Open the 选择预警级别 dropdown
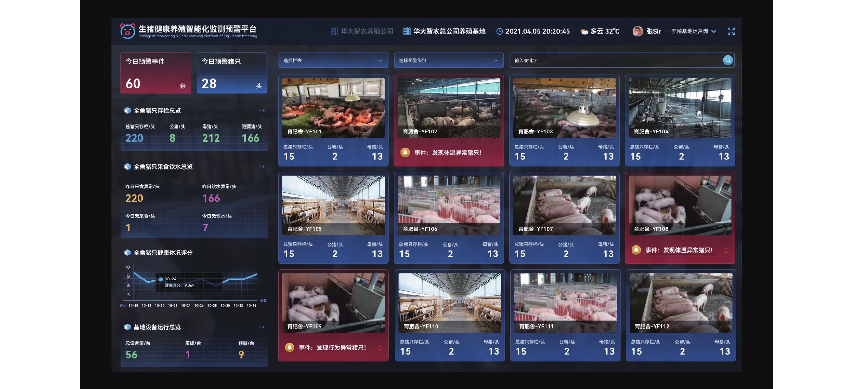 [448, 61]
